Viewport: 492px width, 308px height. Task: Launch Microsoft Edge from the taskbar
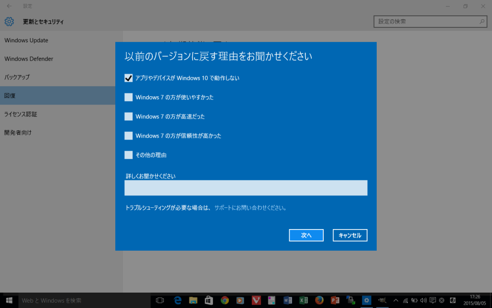click(x=178, y=300)
